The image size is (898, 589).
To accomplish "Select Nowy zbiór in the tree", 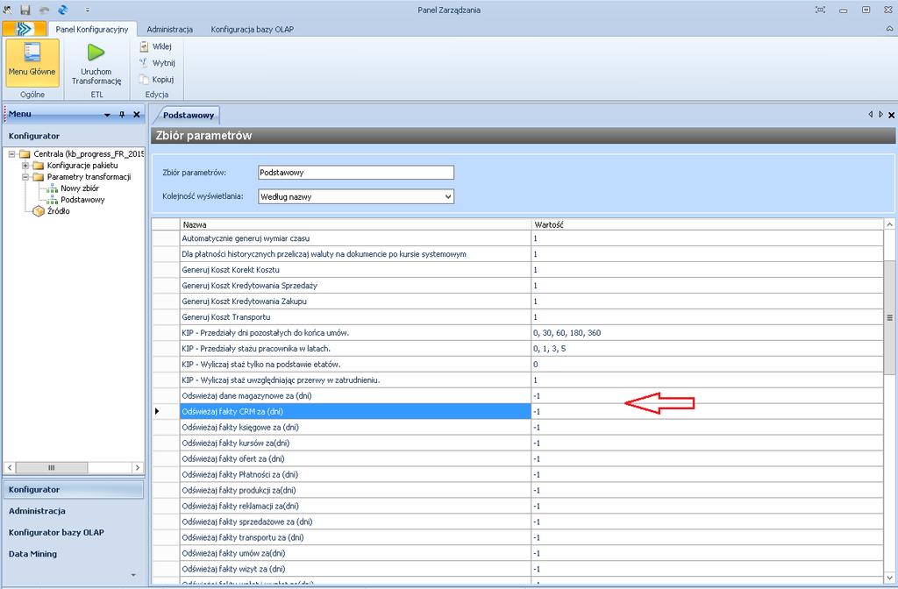I will pos(80,188).
